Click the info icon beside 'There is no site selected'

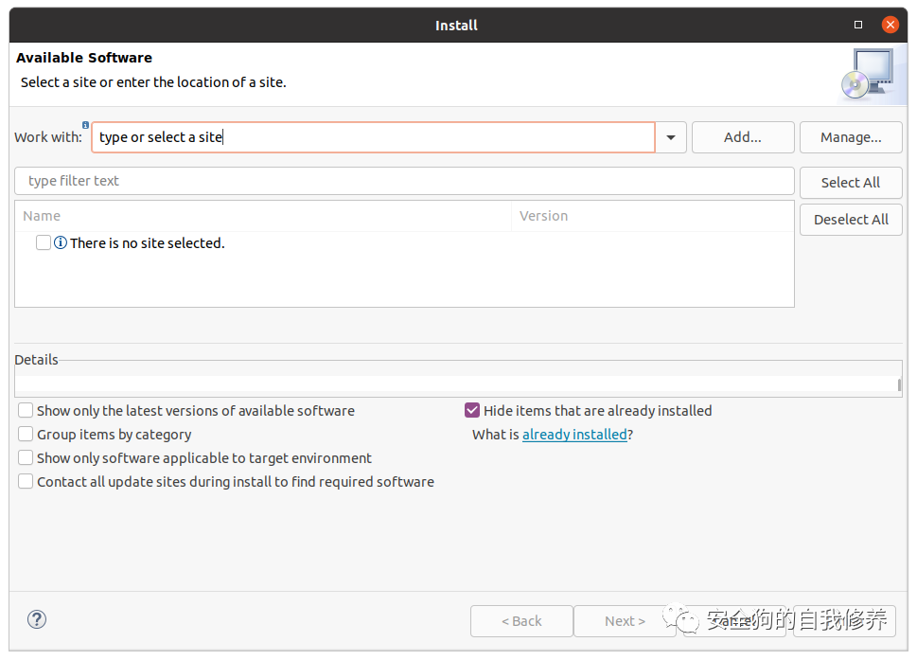coord(61,243)
